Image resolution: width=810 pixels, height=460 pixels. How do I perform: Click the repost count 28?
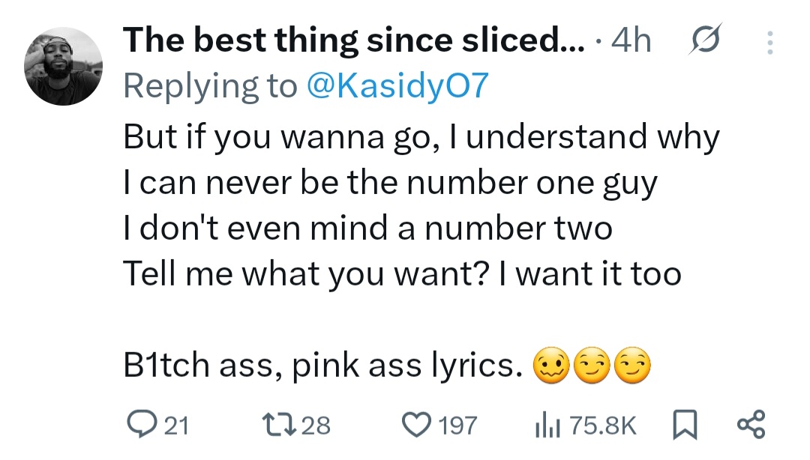[x=316, y=426]
